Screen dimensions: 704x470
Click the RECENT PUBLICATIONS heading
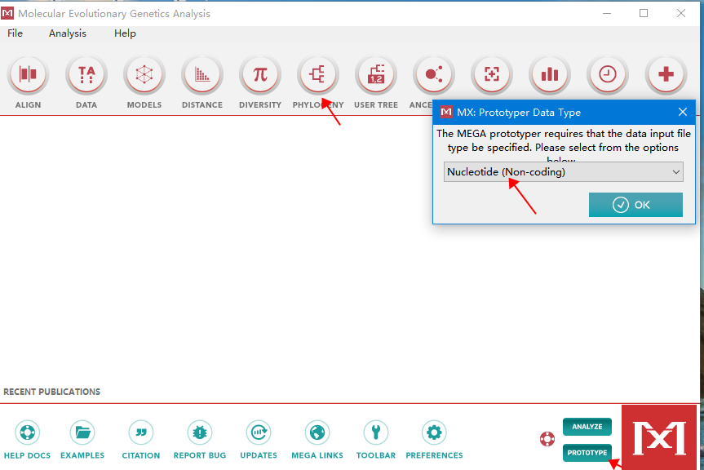(x=51, y=392)
